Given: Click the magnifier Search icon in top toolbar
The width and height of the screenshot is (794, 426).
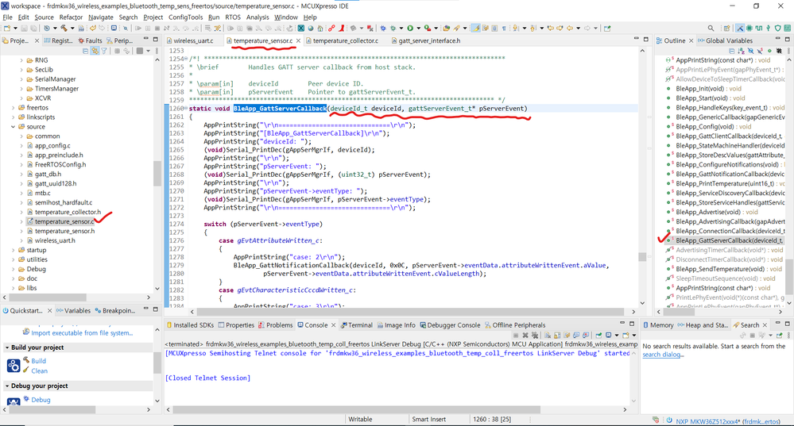Looking at the screenshot, I should click(711, 28).
